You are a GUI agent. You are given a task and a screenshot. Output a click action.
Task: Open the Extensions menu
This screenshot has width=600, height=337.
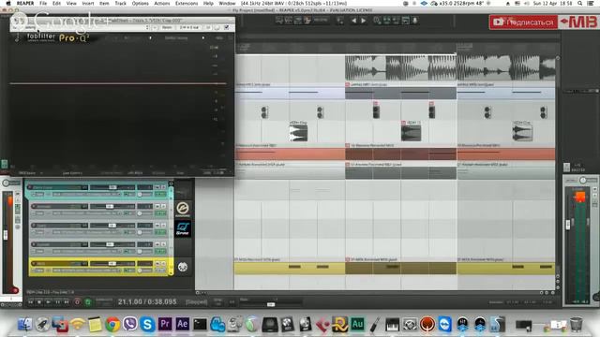(187, 3)
